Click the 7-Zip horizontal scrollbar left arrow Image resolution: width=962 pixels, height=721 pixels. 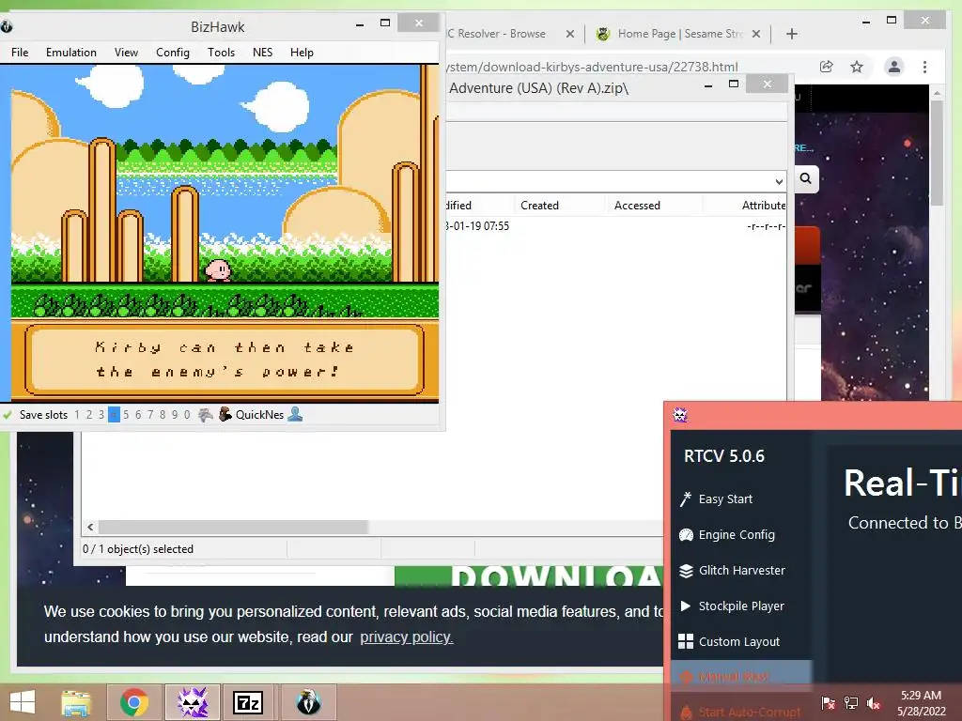(90, 528)
